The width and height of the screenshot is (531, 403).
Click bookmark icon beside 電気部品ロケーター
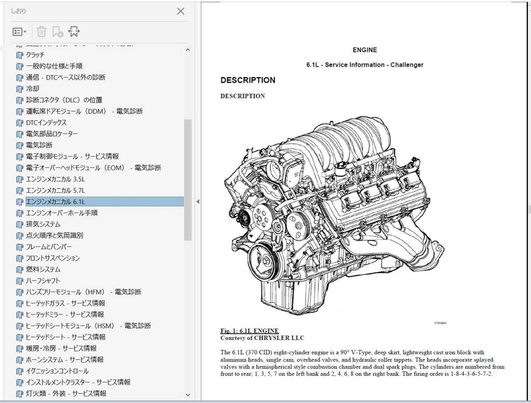pos(19,134)
